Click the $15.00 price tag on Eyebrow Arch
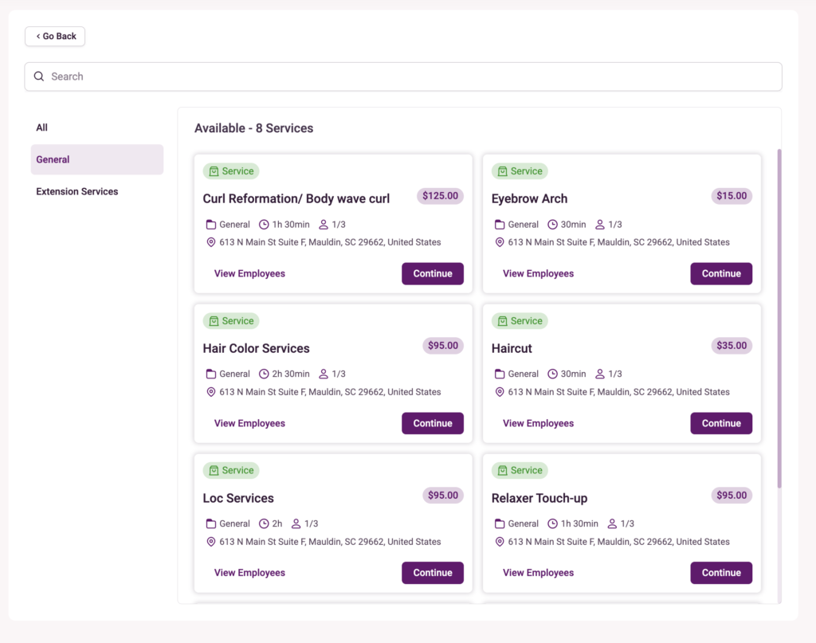The height and width of the screenshot is (643, 816). pyautogui.click(x=731, y=196)
